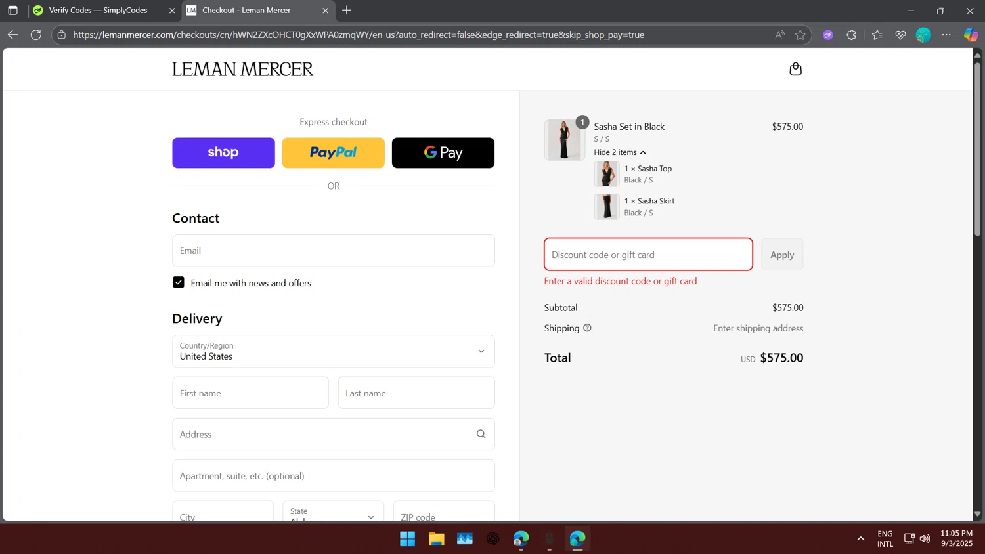
Task: Collapse the Hide 2 items expander
Action: 620,152
